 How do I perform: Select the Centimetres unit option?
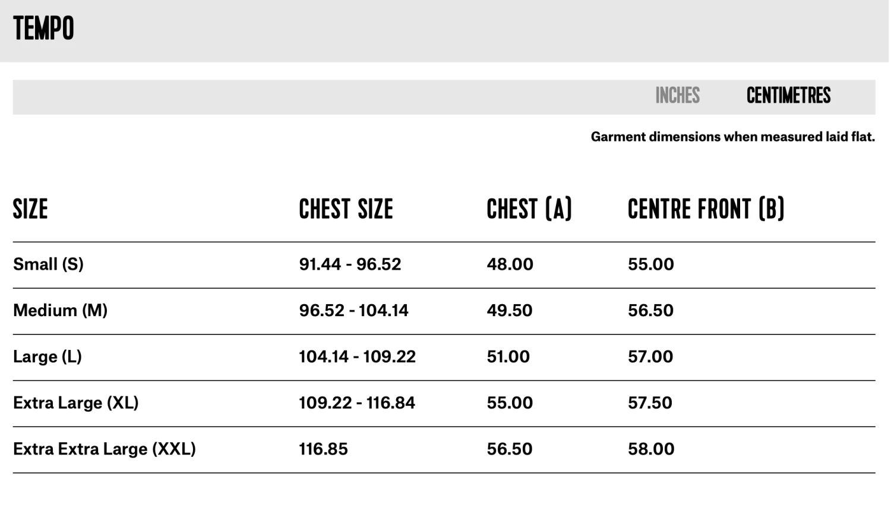[788, 96]
